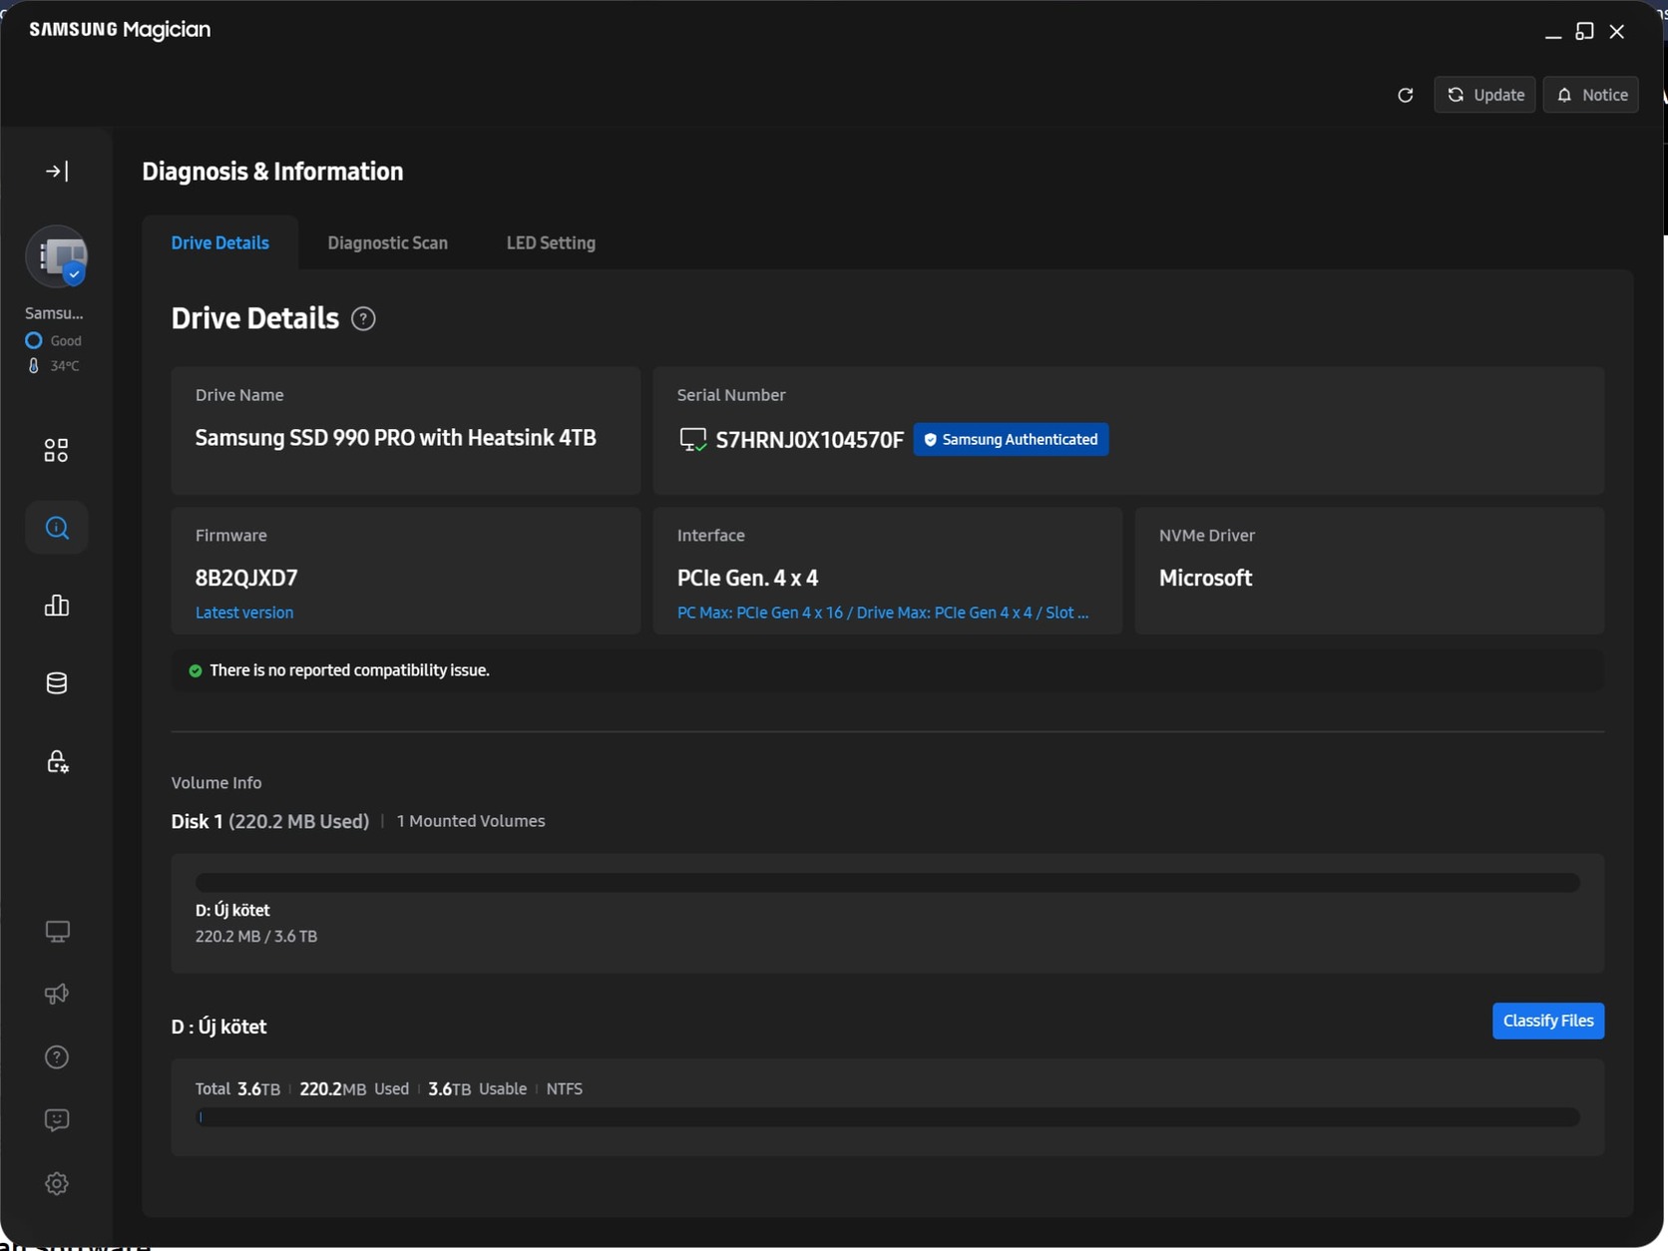Viewport: 1668px width, 1251px height.
Task: Click the Update button
Action: click(x=1484, y=95)
